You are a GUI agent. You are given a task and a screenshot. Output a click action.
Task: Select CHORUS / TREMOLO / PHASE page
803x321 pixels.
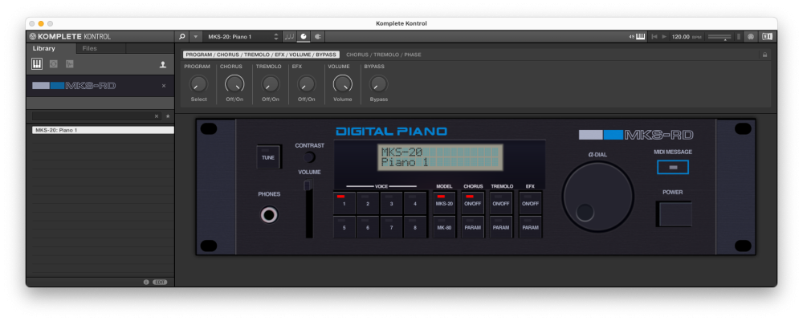[x=384, y=55]
